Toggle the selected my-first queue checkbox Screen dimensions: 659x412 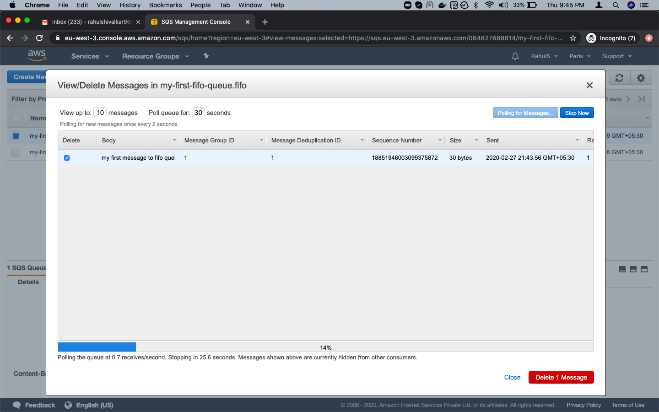point(16,136)
